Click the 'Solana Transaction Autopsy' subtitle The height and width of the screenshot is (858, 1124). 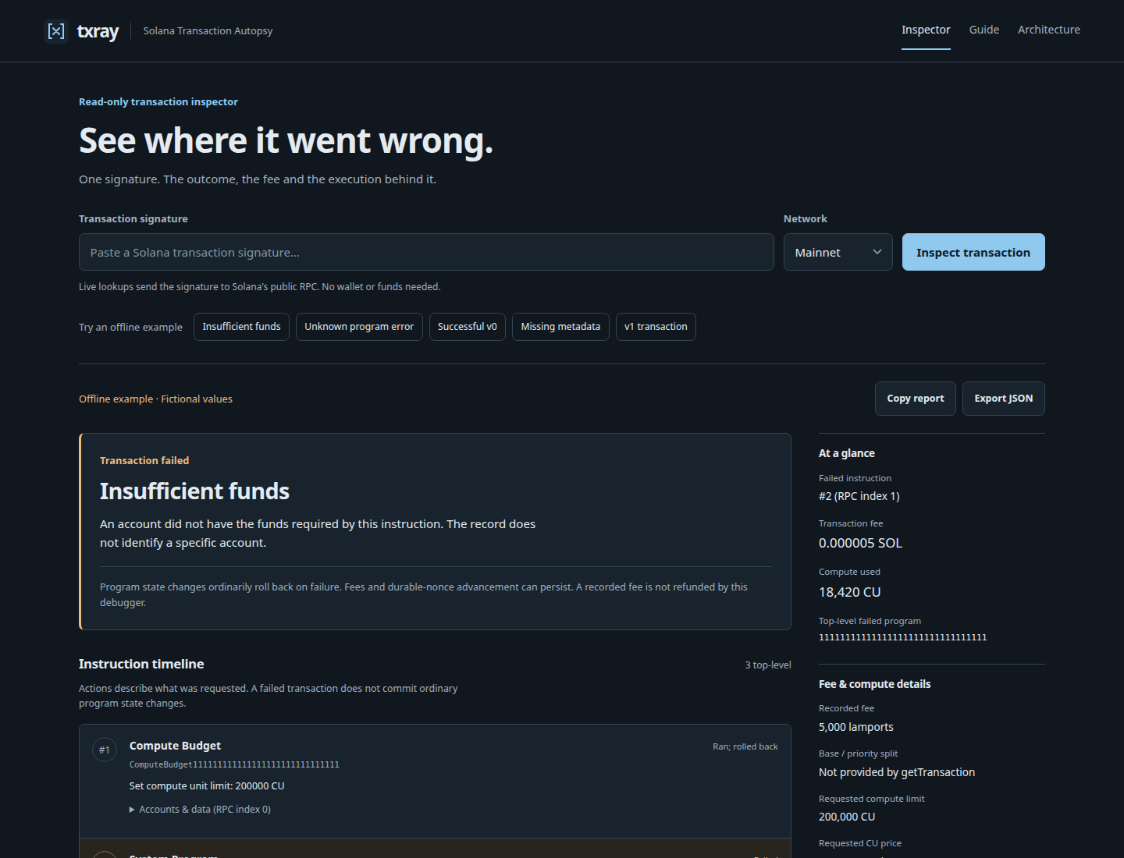click(x=208, y=31)
